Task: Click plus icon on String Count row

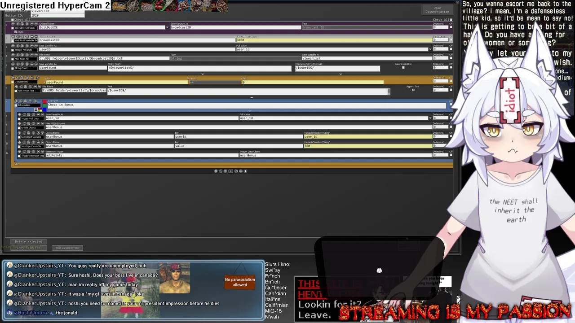Action: (x=13, y=64)
